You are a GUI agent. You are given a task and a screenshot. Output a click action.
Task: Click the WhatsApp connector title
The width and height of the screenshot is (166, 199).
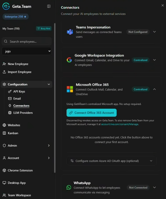[x=82, y=183]
